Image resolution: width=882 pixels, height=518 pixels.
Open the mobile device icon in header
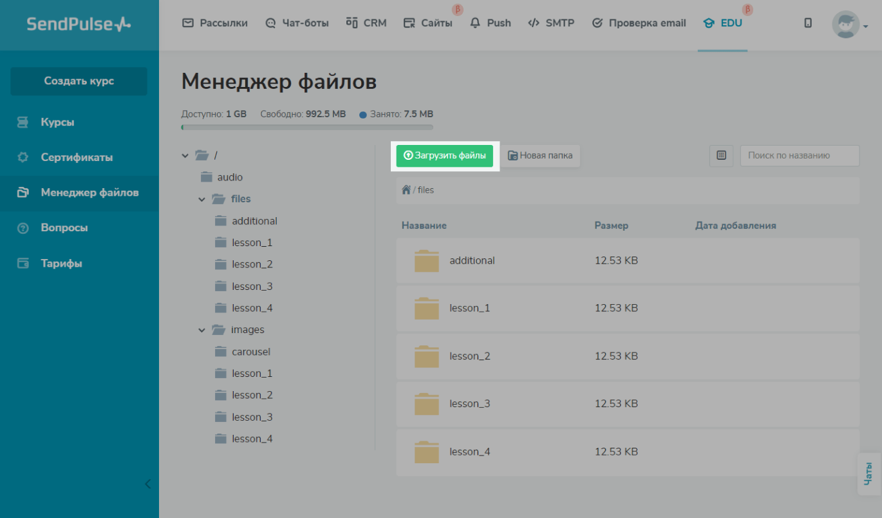[x=808, y=23]
